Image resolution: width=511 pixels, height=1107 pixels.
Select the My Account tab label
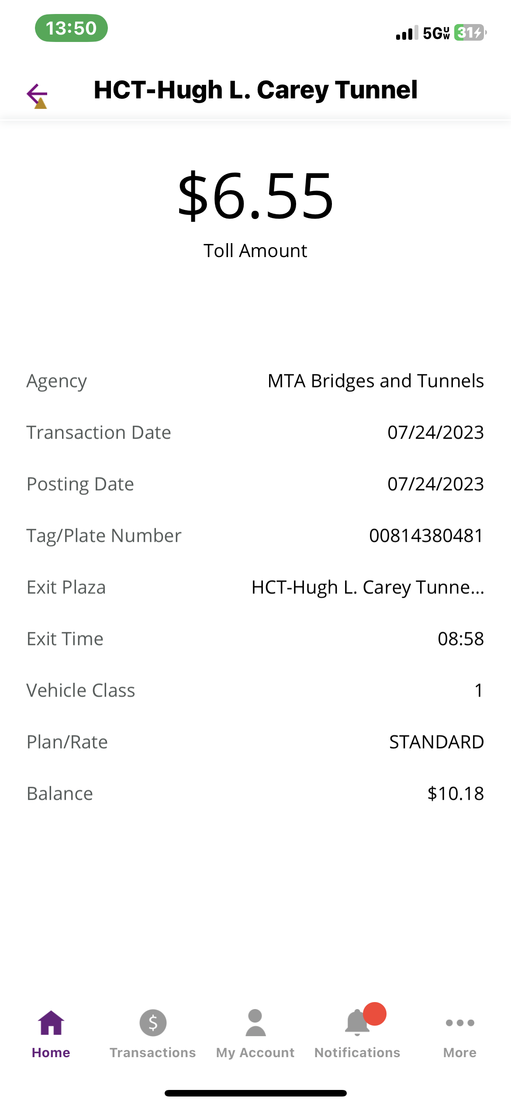click(255, 1053)
